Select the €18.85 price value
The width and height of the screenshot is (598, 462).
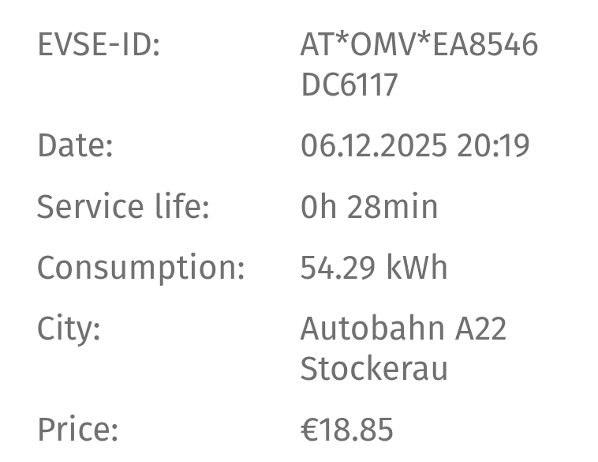(x=346, y=430)
